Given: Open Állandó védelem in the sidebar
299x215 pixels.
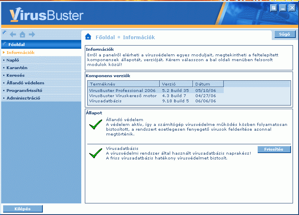Looking at the screenshot, I should (x=41, y=83).
